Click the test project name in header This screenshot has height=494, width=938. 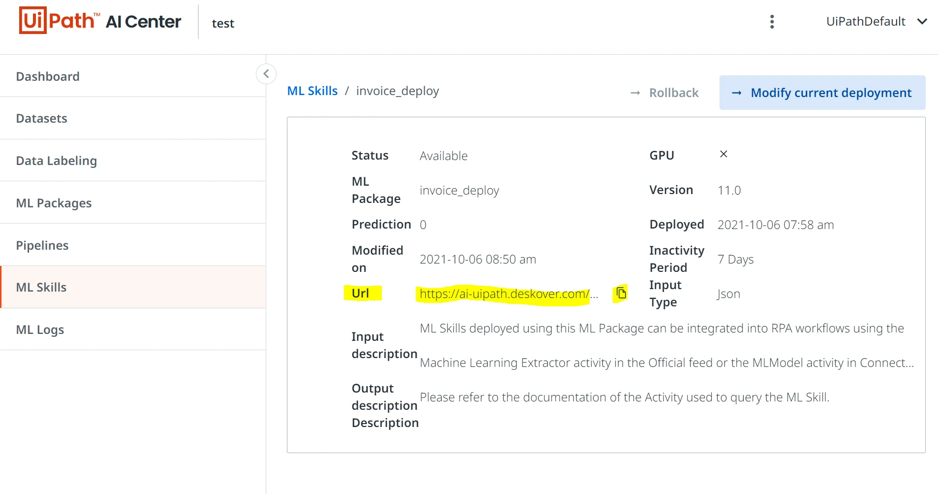[x=223, y=23]
